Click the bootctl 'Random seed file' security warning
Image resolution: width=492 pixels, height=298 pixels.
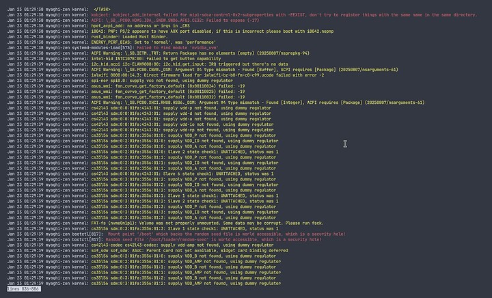(165, 240)
